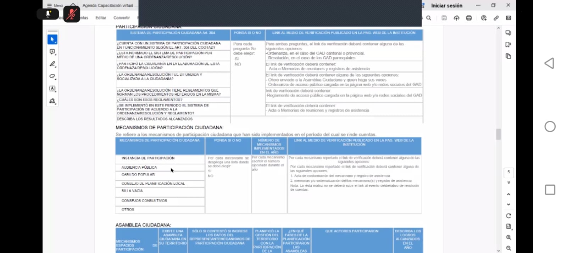Open the comments panel on right
The width and height of the screenshot is (567, 253).
tap(508, 33)
